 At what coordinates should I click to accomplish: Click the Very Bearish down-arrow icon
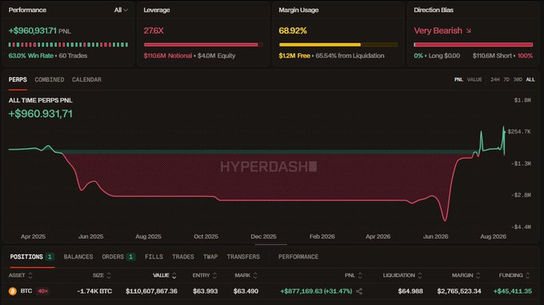point(469,30)
